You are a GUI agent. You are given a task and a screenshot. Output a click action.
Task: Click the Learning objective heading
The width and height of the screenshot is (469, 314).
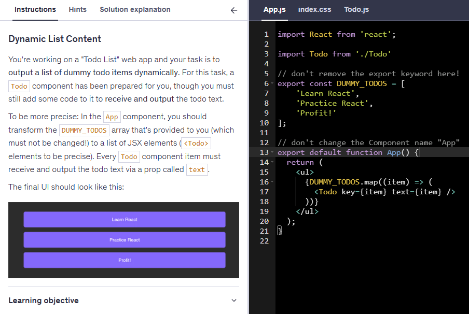coord(44,301)
